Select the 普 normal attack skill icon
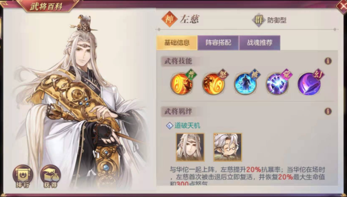The width and height of the screenshot is (347, 197). pyautogui.click(x=182, y=84)
